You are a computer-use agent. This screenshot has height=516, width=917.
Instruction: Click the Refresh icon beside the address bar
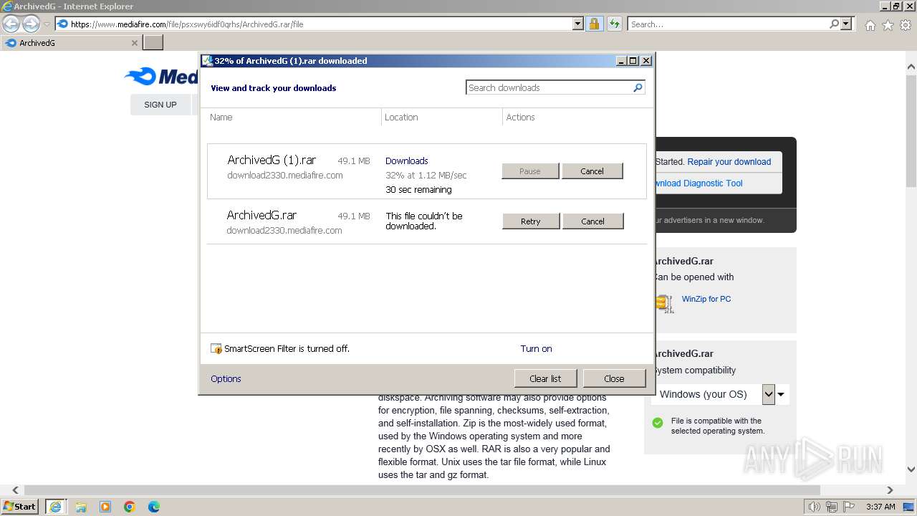point(614,24)
